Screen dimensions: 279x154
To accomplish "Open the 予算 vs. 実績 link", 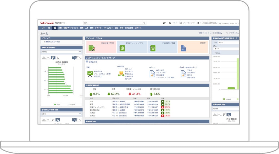I will coord(161,73).
